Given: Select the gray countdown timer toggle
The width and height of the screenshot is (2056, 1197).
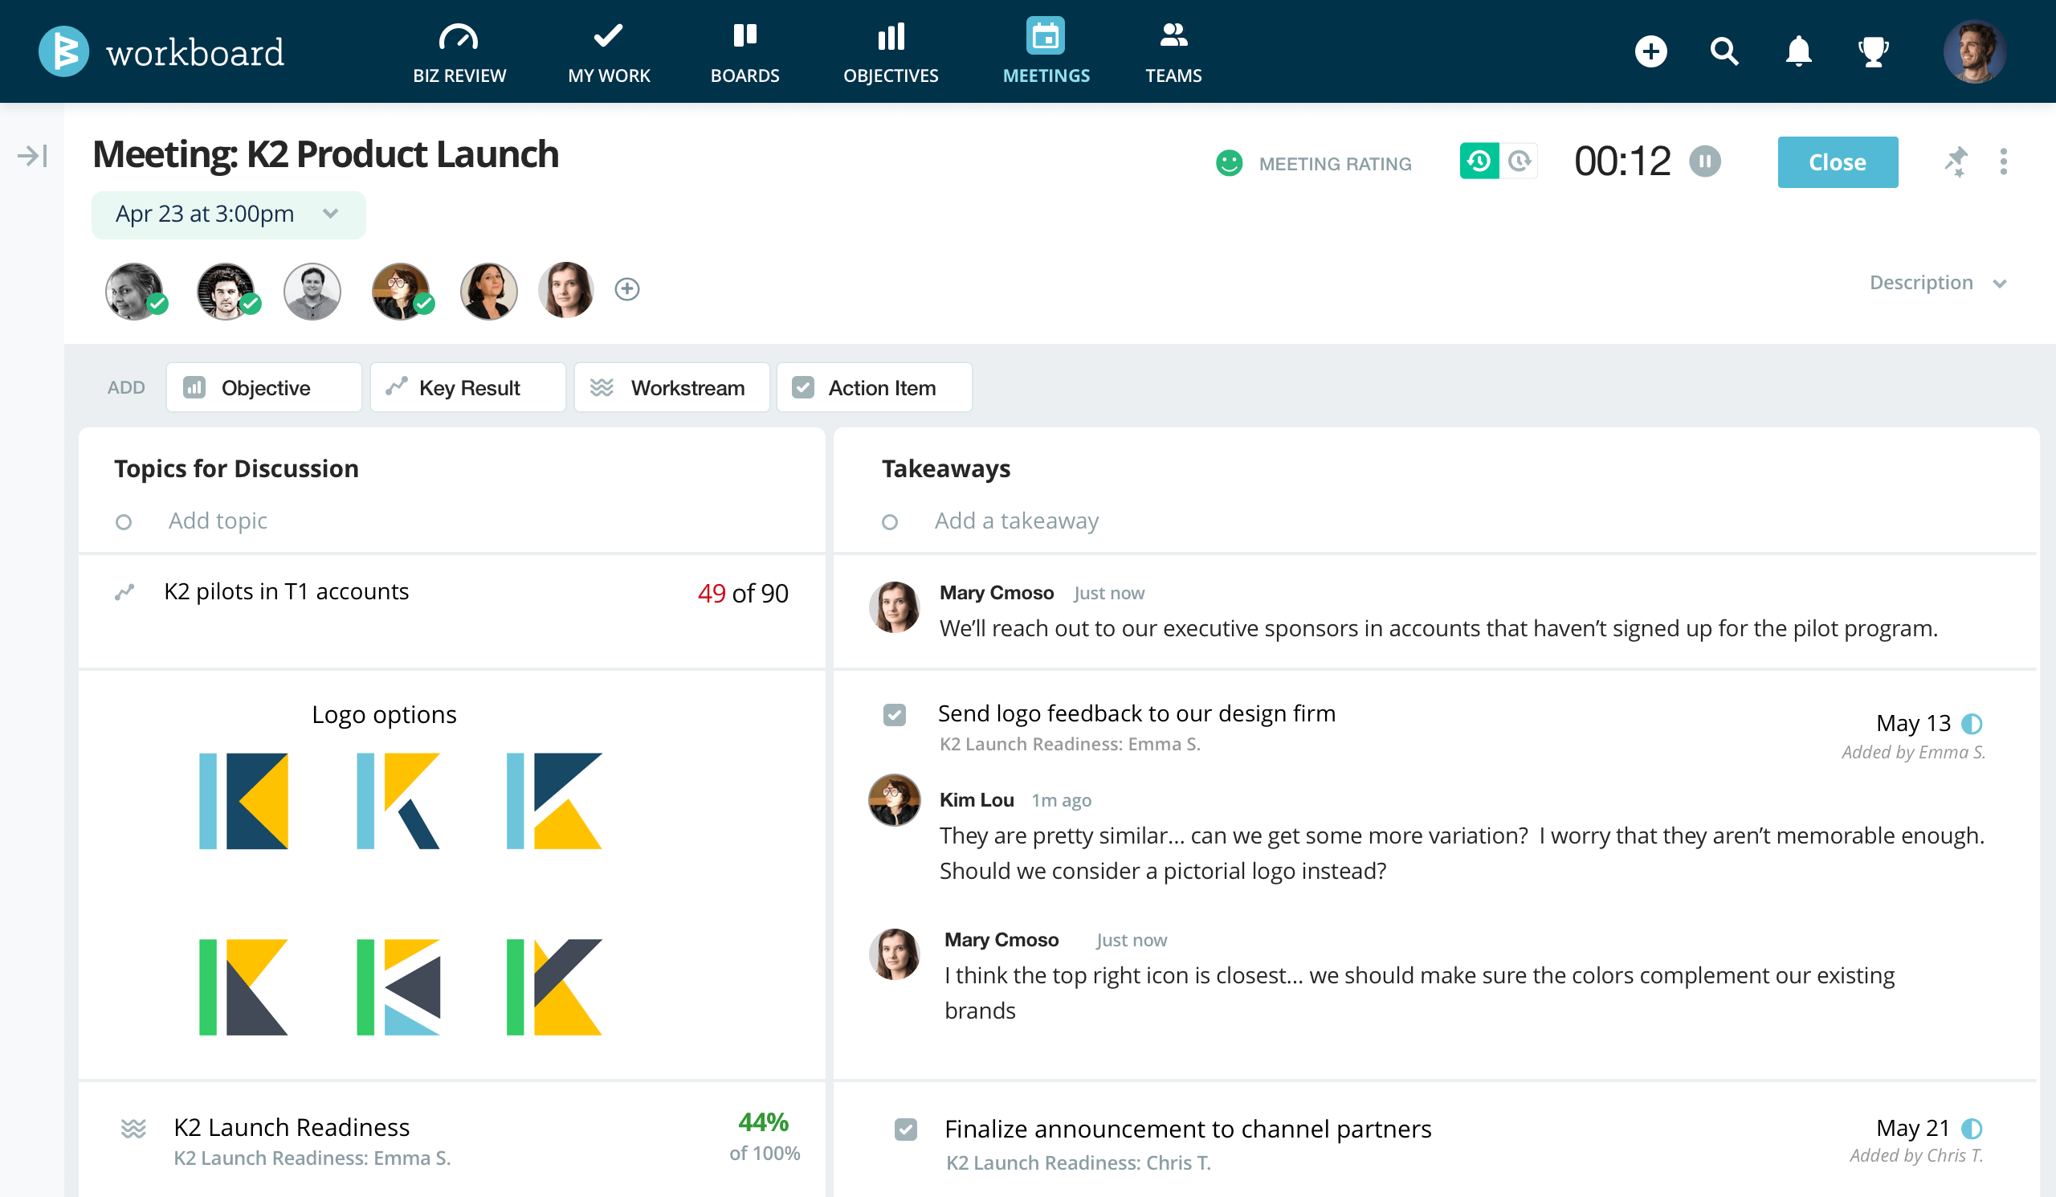Looking at the screenshot, I should click(1520, 161).
